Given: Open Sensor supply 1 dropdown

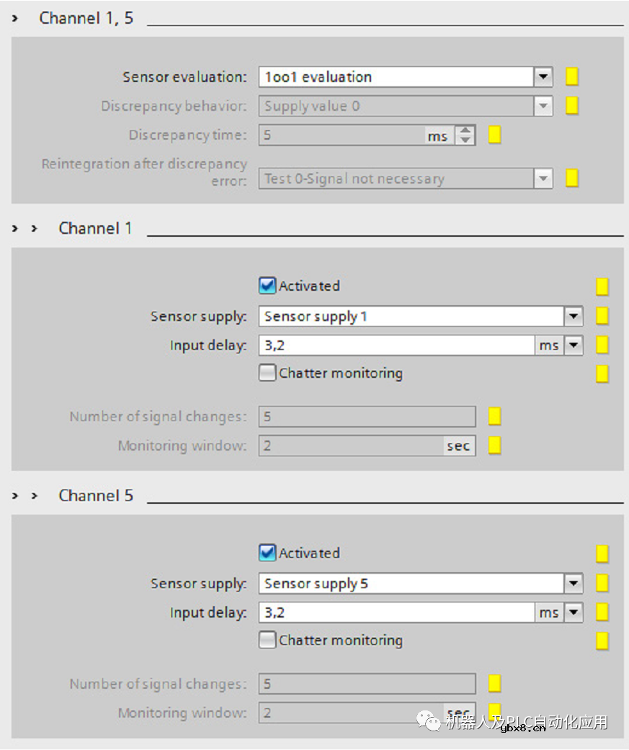Looking at the screenshot, I should click(574, 316).
